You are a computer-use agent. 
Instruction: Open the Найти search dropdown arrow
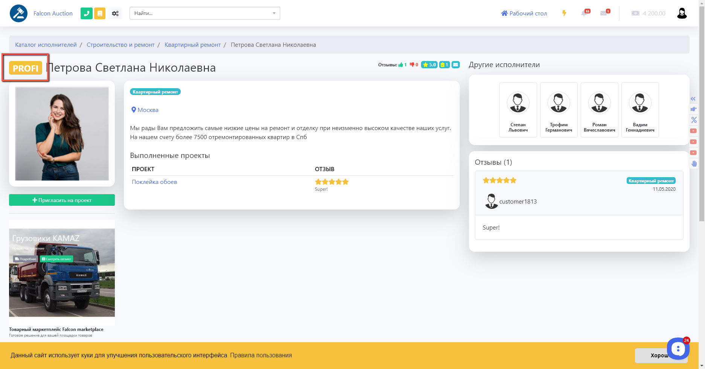point(274,14)
